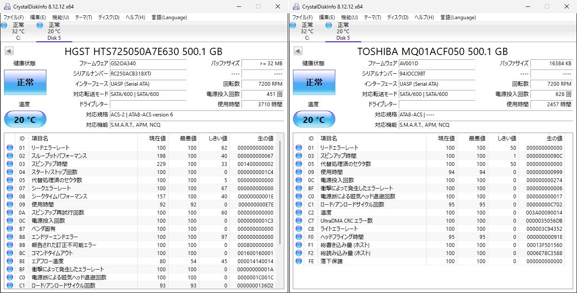
Task: Click the blue health indicator dot beside リードエラーレート
Action: [x=9, y=147]
